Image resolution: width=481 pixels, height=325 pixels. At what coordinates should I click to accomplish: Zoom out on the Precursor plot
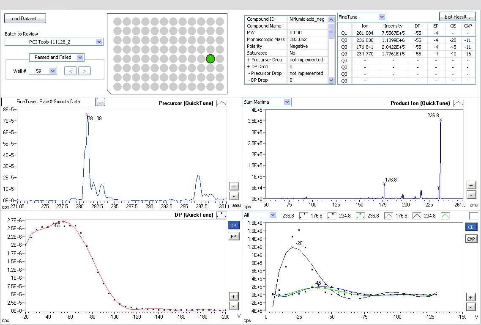pyautogui.click(x=234, y=196)
